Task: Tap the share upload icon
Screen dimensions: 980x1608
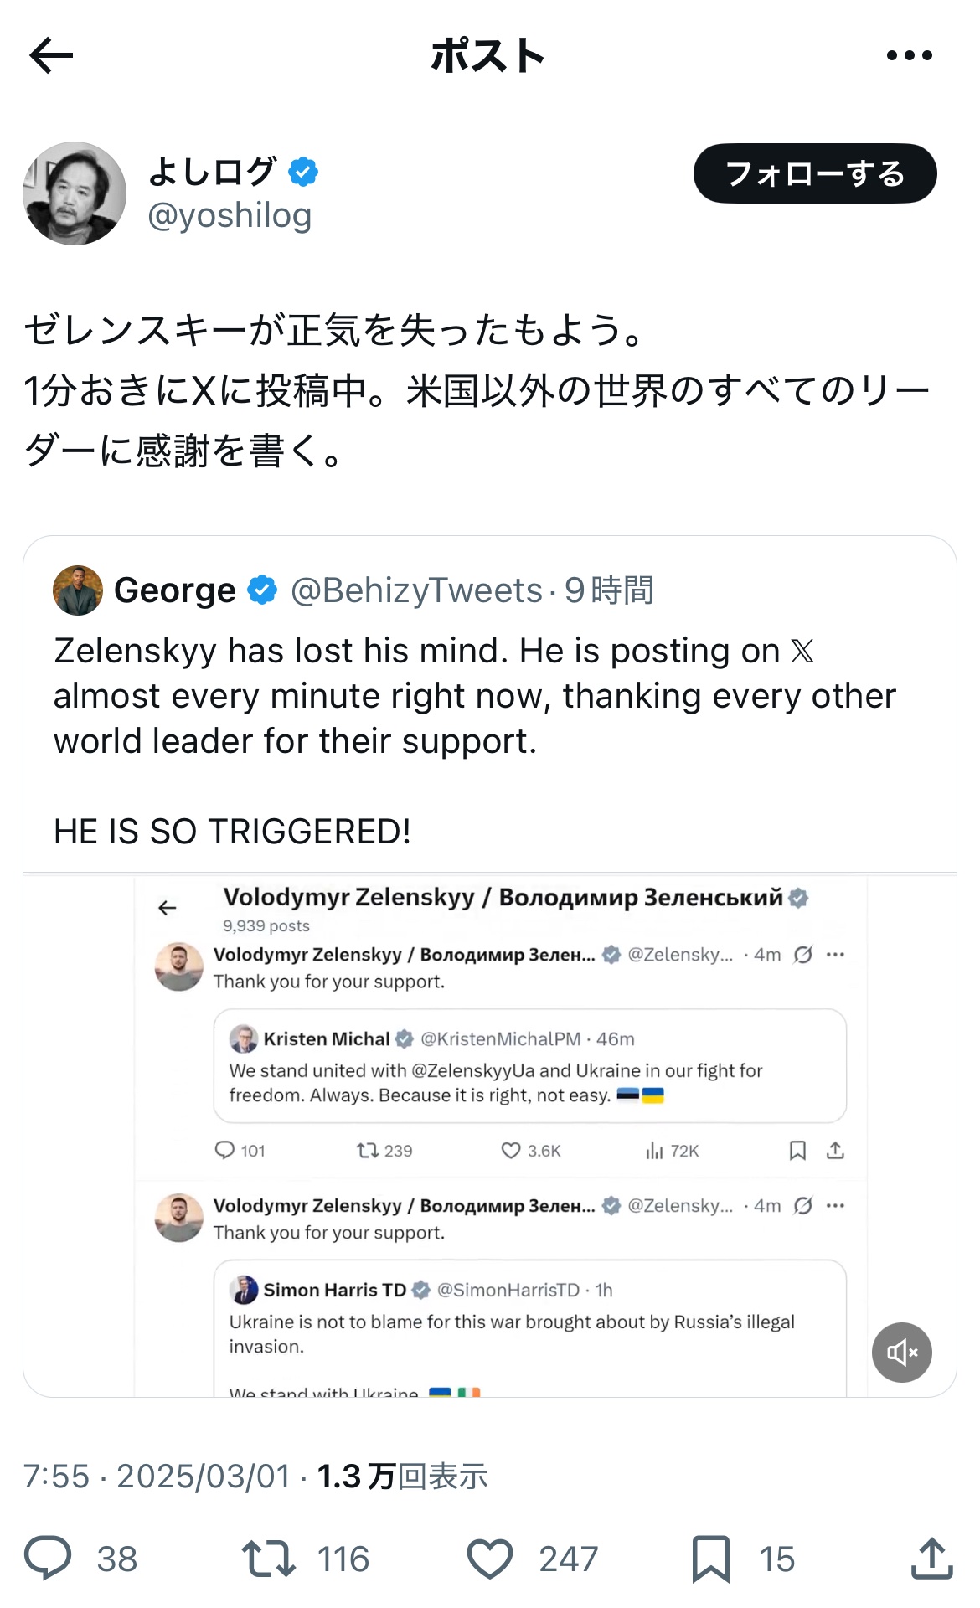Action: (x=931, y=1558)
